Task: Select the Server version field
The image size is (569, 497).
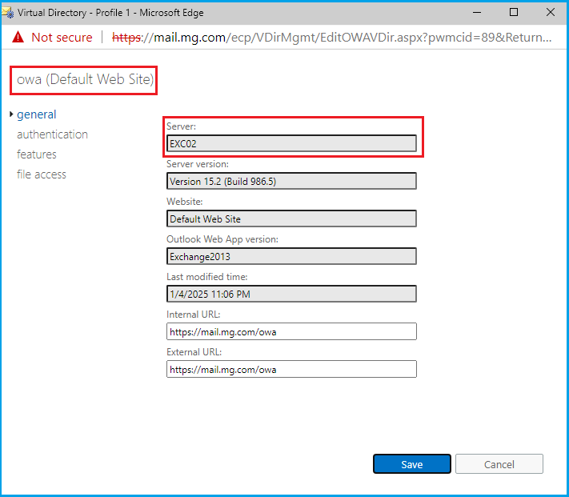Action: (291, 181)
